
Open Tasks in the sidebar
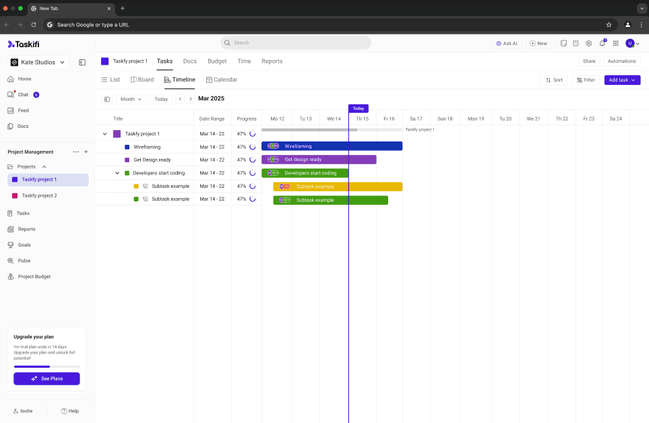coord(19,214)
